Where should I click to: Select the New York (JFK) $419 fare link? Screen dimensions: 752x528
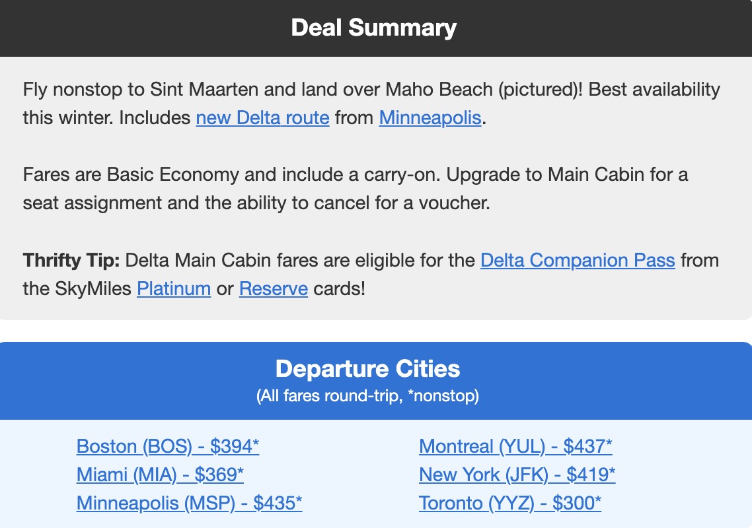coord(517,475)
